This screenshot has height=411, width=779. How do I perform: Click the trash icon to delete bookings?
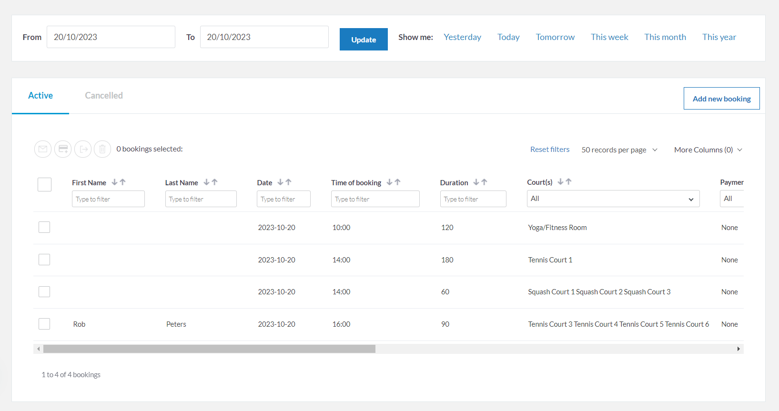coord(102,149)
